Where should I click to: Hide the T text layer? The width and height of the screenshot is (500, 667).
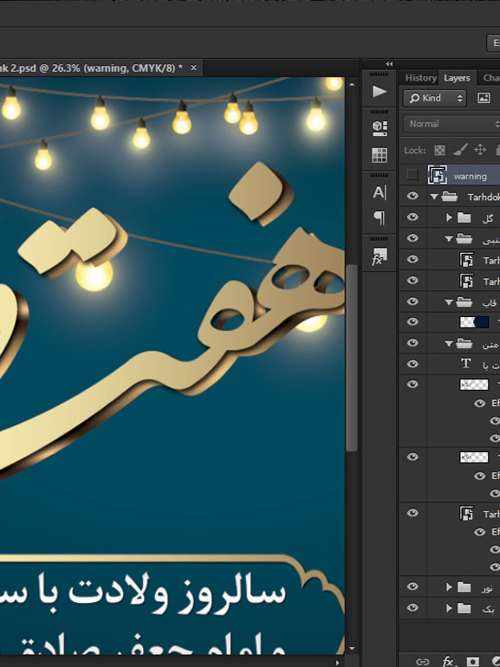[x=412, y=364]
